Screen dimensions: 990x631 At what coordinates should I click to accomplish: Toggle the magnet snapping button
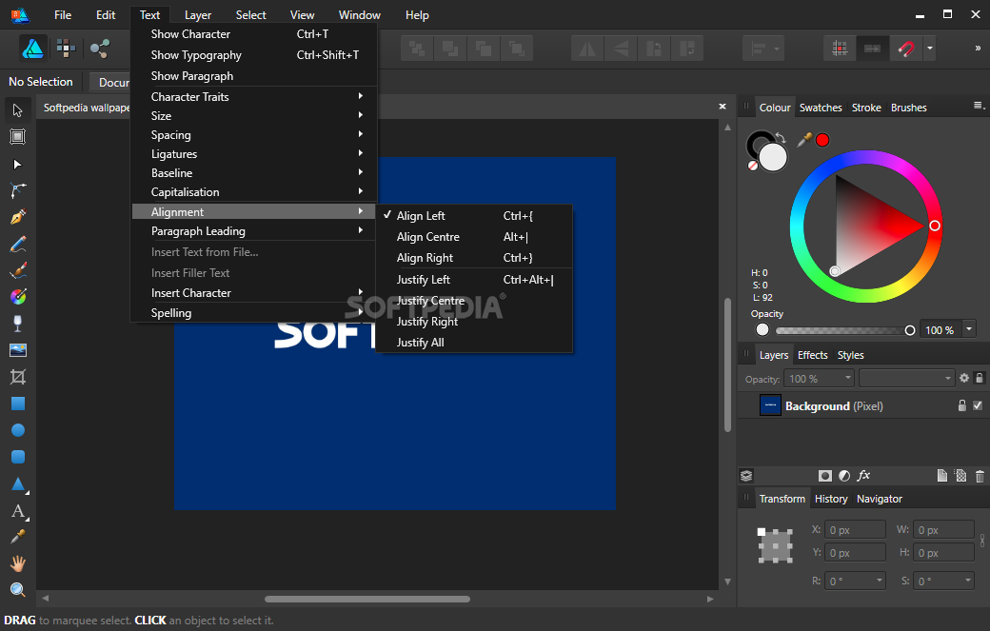tap(906, 49)
